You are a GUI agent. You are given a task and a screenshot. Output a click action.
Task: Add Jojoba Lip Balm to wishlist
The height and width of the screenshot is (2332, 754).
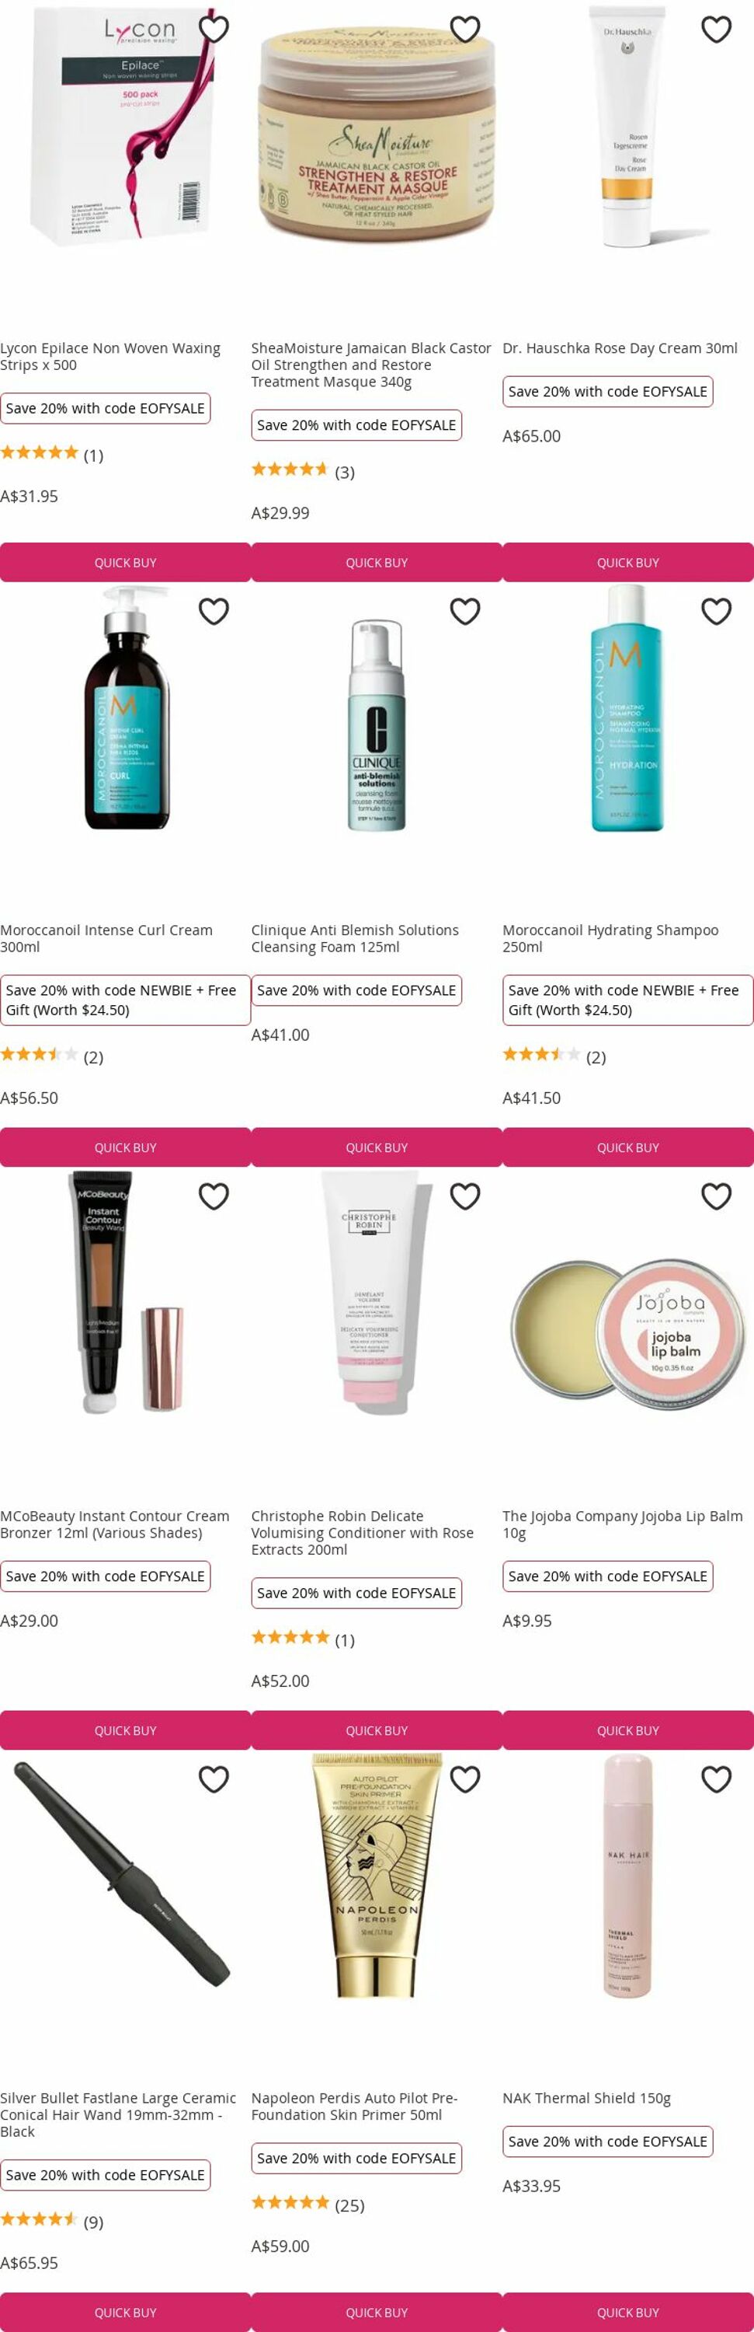[716, 1196]
